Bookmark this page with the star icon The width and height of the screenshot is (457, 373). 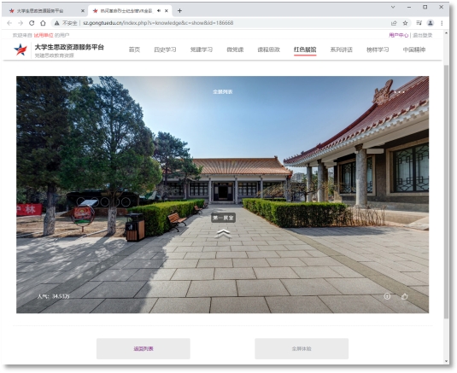coord(405,23)
